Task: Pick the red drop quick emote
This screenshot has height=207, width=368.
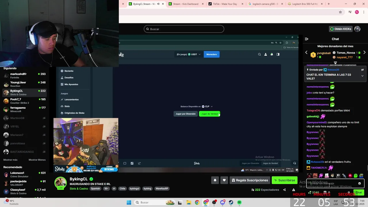Action: click(350, 175)
